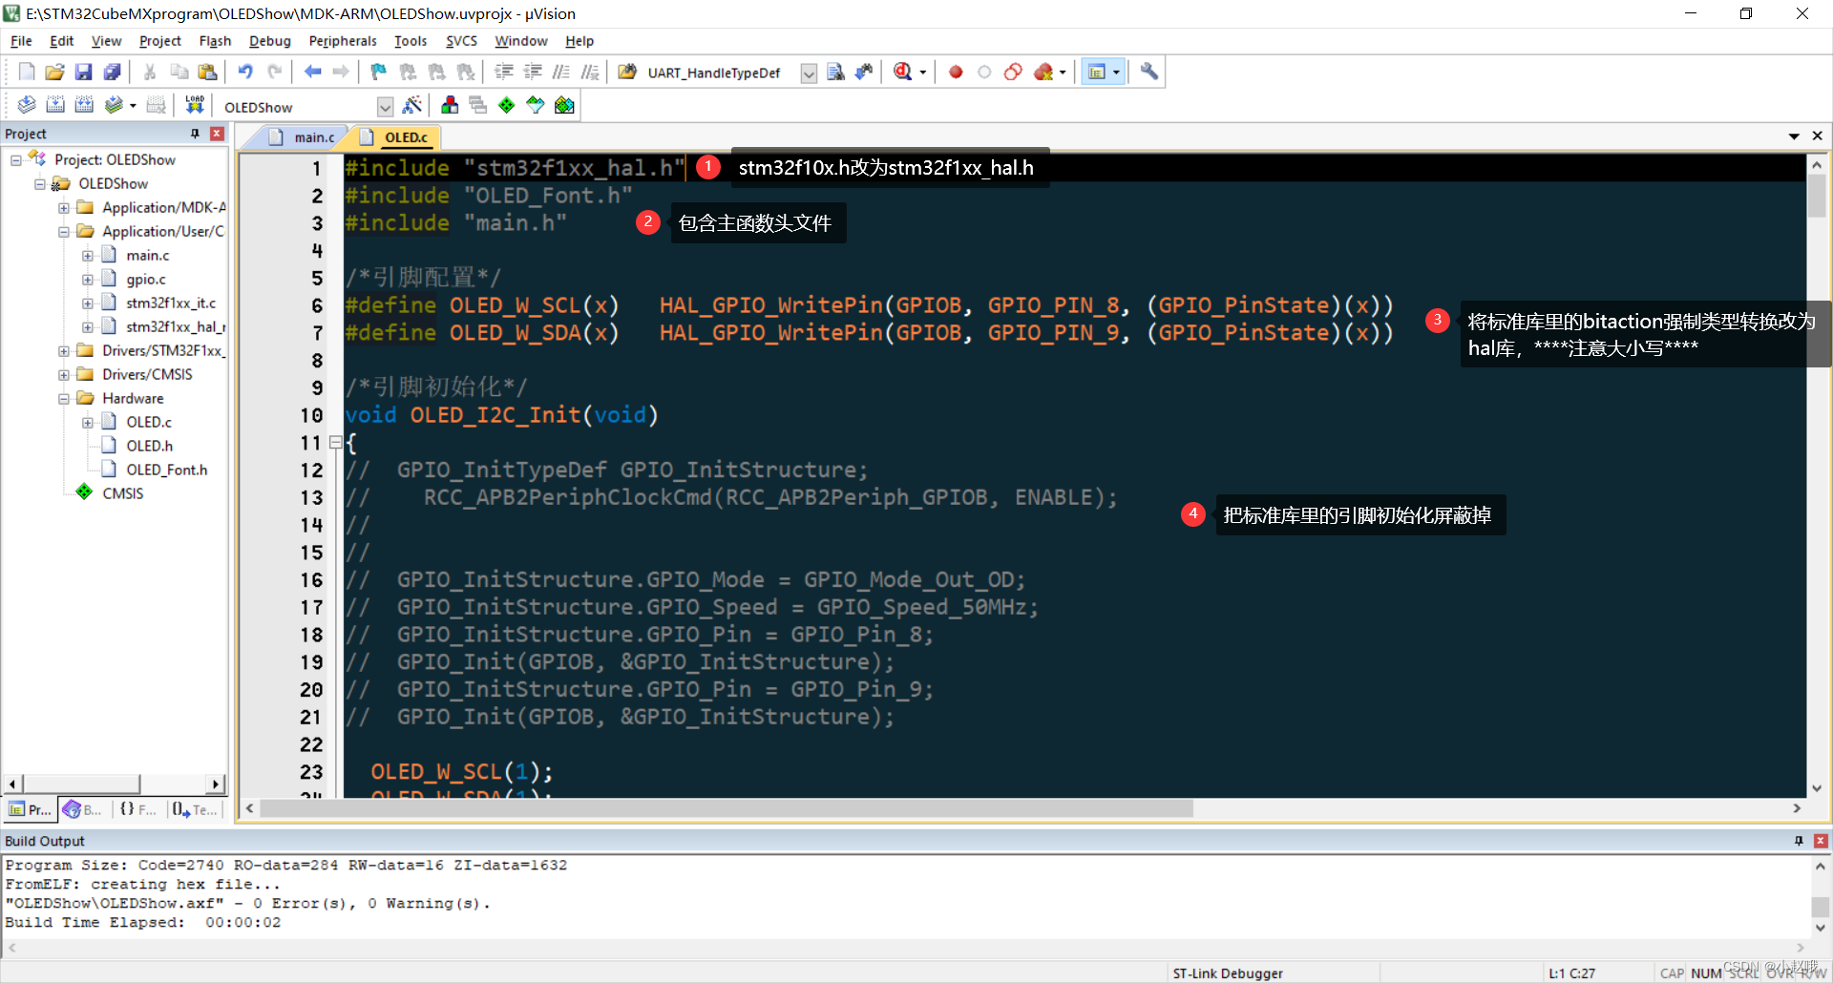Open a file using the folder icon
Viewport: 1833px width, 983px height.
(55, 72)
